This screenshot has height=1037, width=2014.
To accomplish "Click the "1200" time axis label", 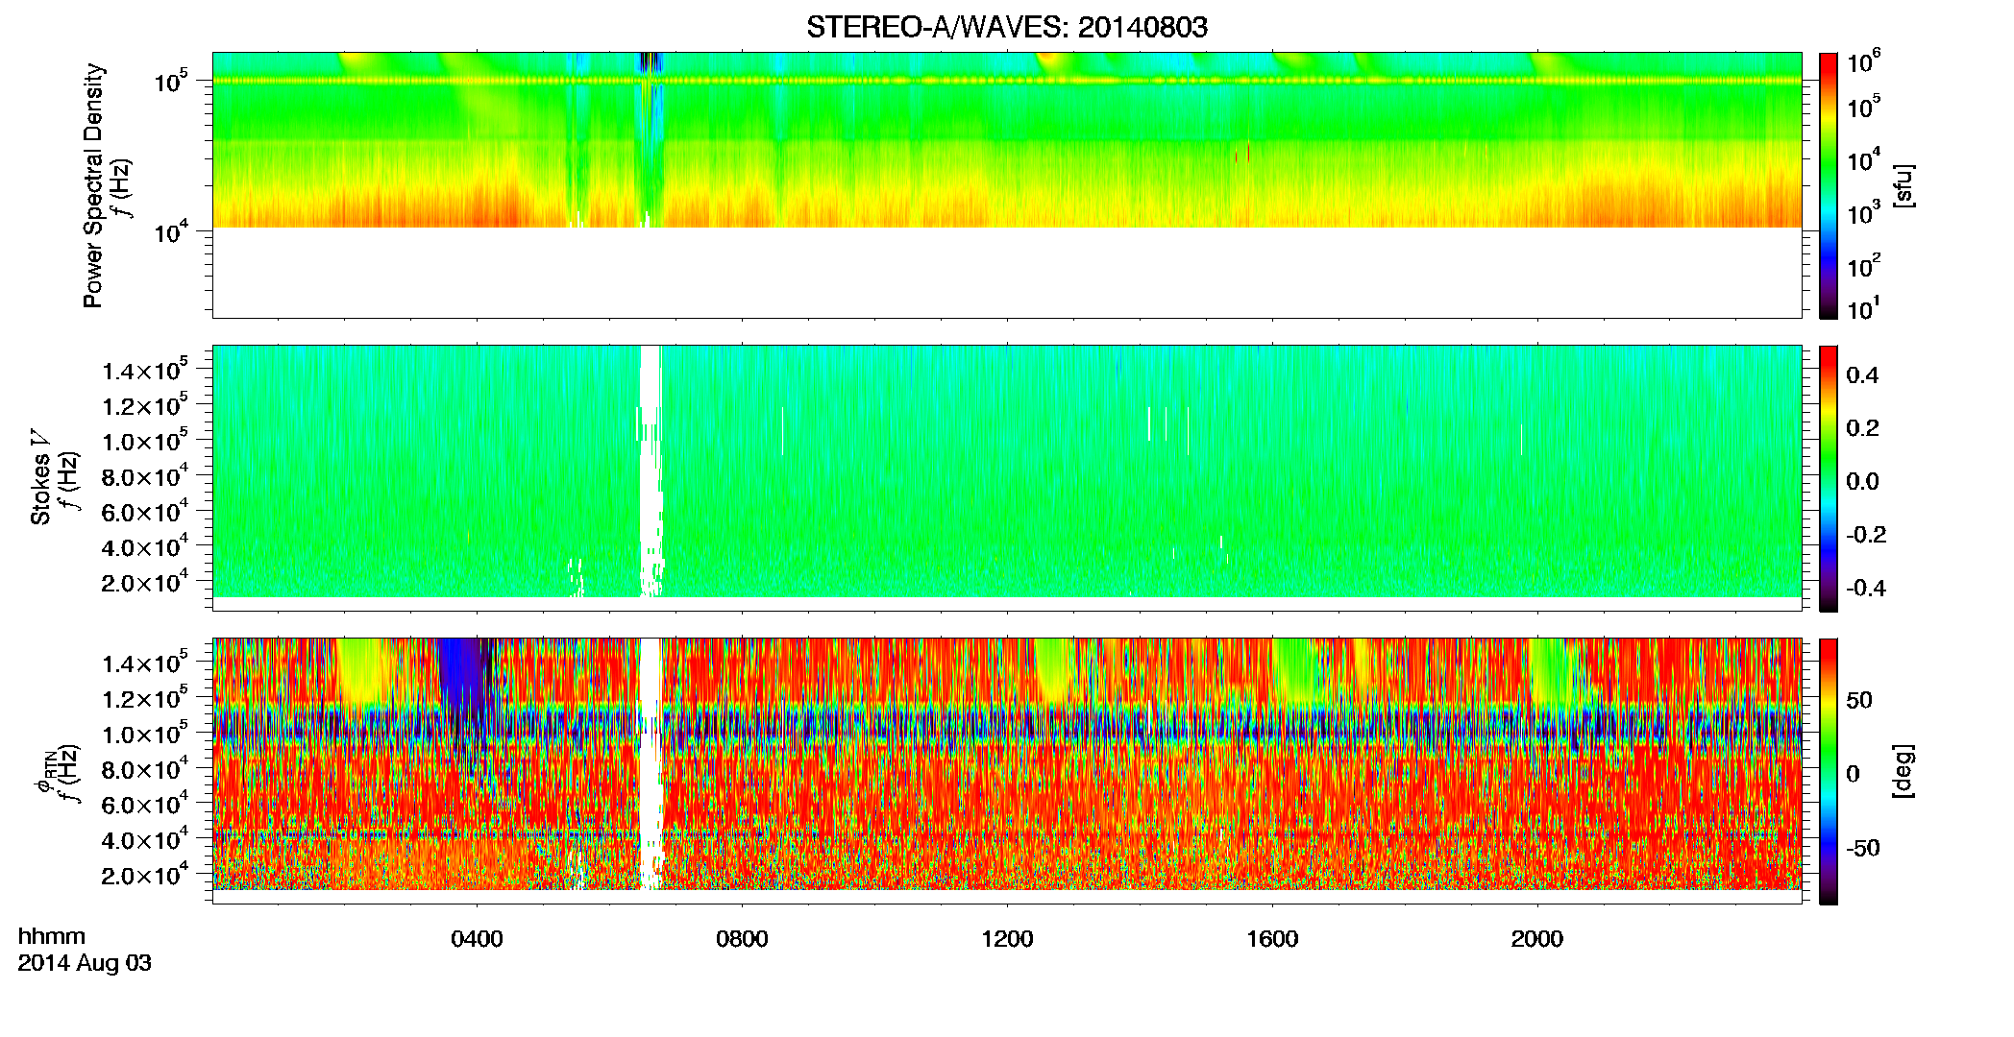I will coord(1007,939).
